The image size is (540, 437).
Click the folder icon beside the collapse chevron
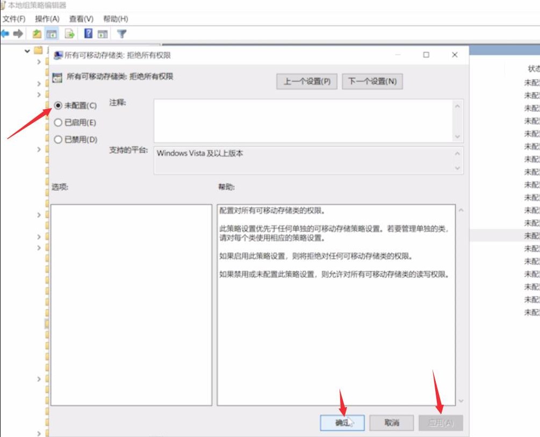coord(38,51)
